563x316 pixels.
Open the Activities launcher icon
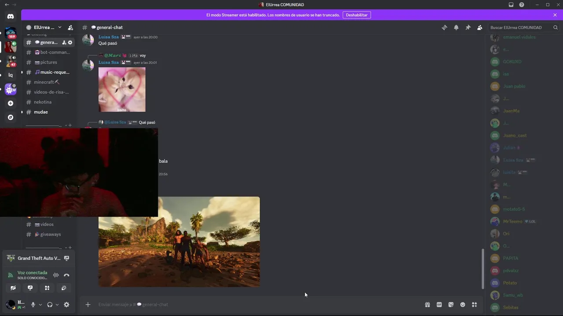(47, 288)
